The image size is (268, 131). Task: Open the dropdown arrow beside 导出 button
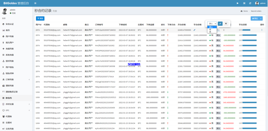point(261,18)
